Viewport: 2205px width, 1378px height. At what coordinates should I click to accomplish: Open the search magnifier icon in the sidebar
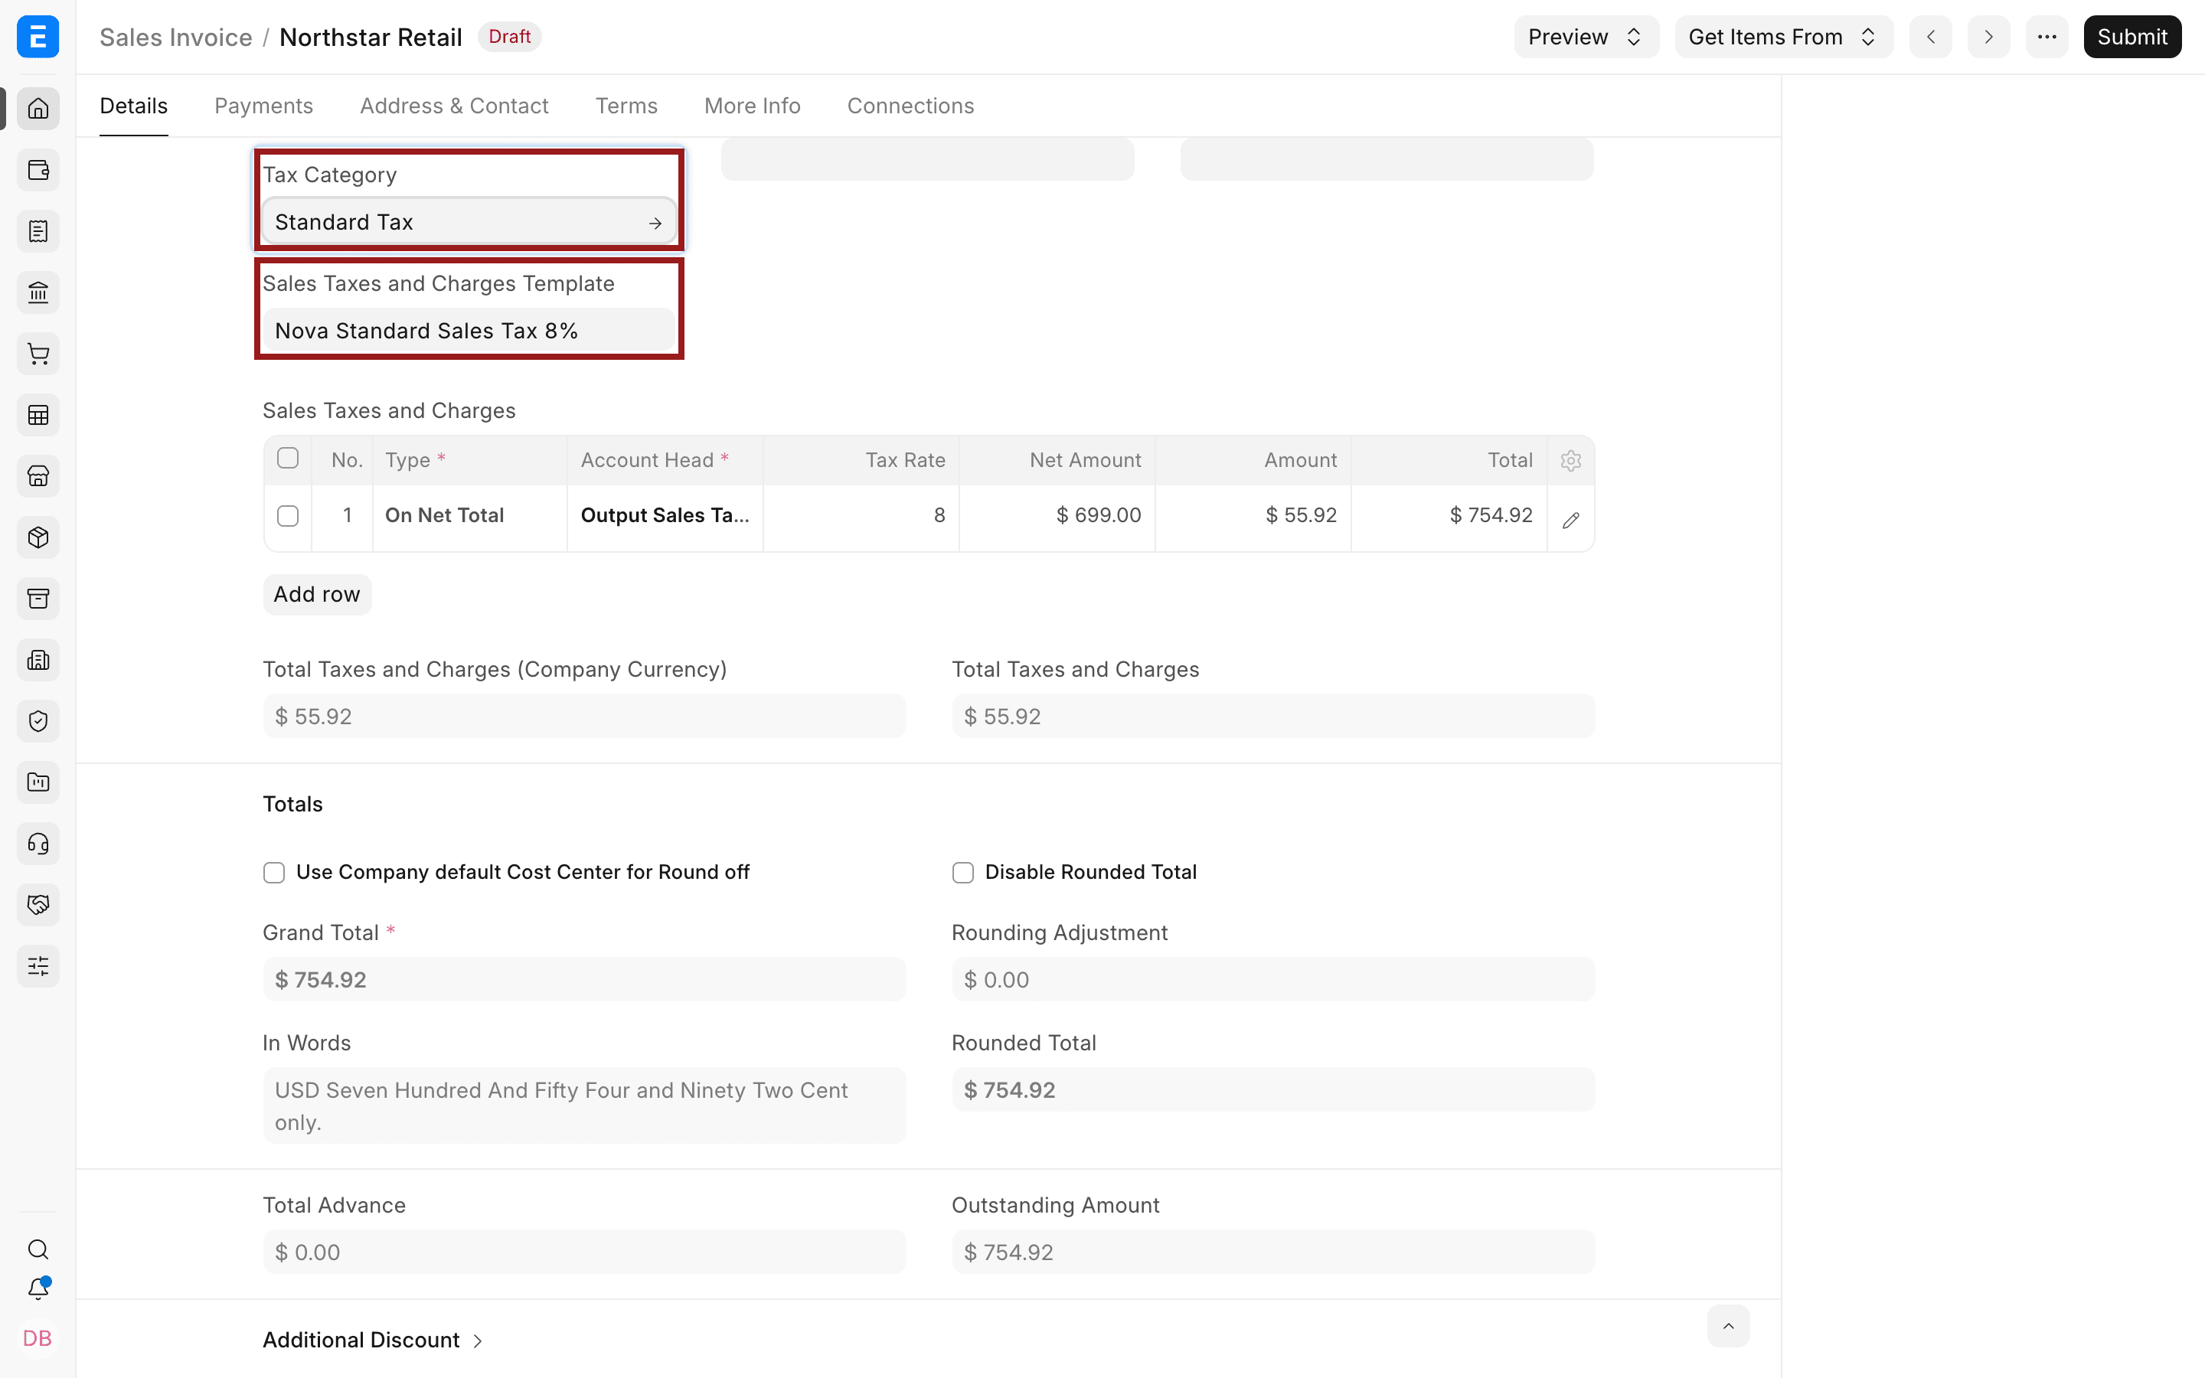click(x=38, y=1249)
